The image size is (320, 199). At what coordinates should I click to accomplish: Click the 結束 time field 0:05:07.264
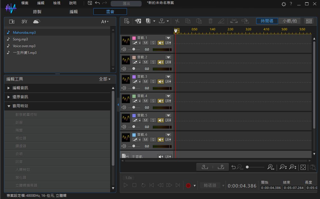pyautogui.click(x=294, y=188)
